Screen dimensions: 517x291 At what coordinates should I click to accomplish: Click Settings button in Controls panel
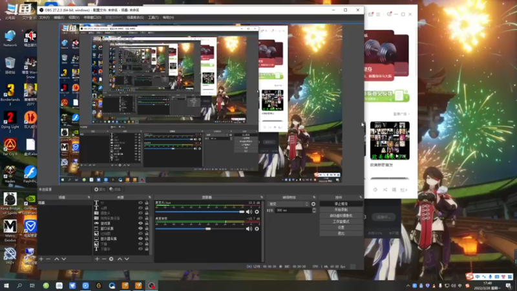[x=341, y=228]
